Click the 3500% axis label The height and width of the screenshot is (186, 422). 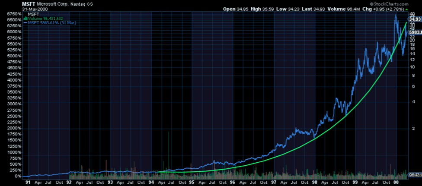(x=14, y=92)
